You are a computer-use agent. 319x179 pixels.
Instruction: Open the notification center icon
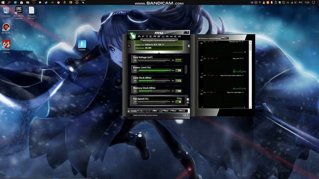coord(314,2)
